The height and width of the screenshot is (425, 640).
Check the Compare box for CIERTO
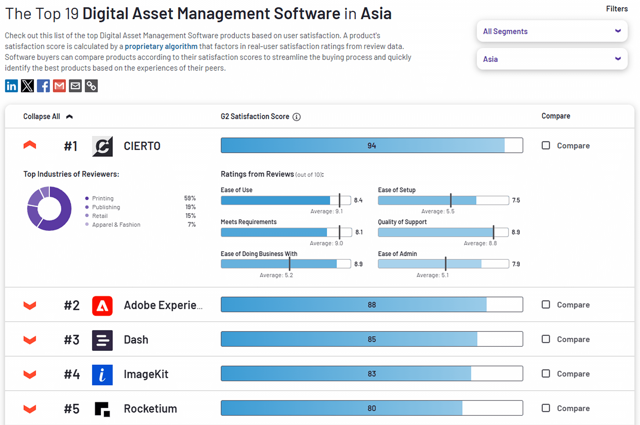pos(546,145)
